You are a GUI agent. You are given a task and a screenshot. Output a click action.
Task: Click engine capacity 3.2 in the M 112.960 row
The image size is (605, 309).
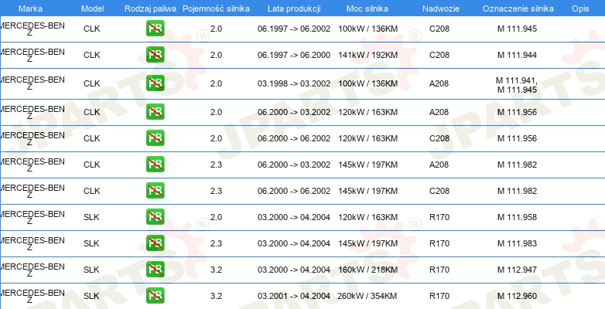pyautogui.click(x=216, y=296)
